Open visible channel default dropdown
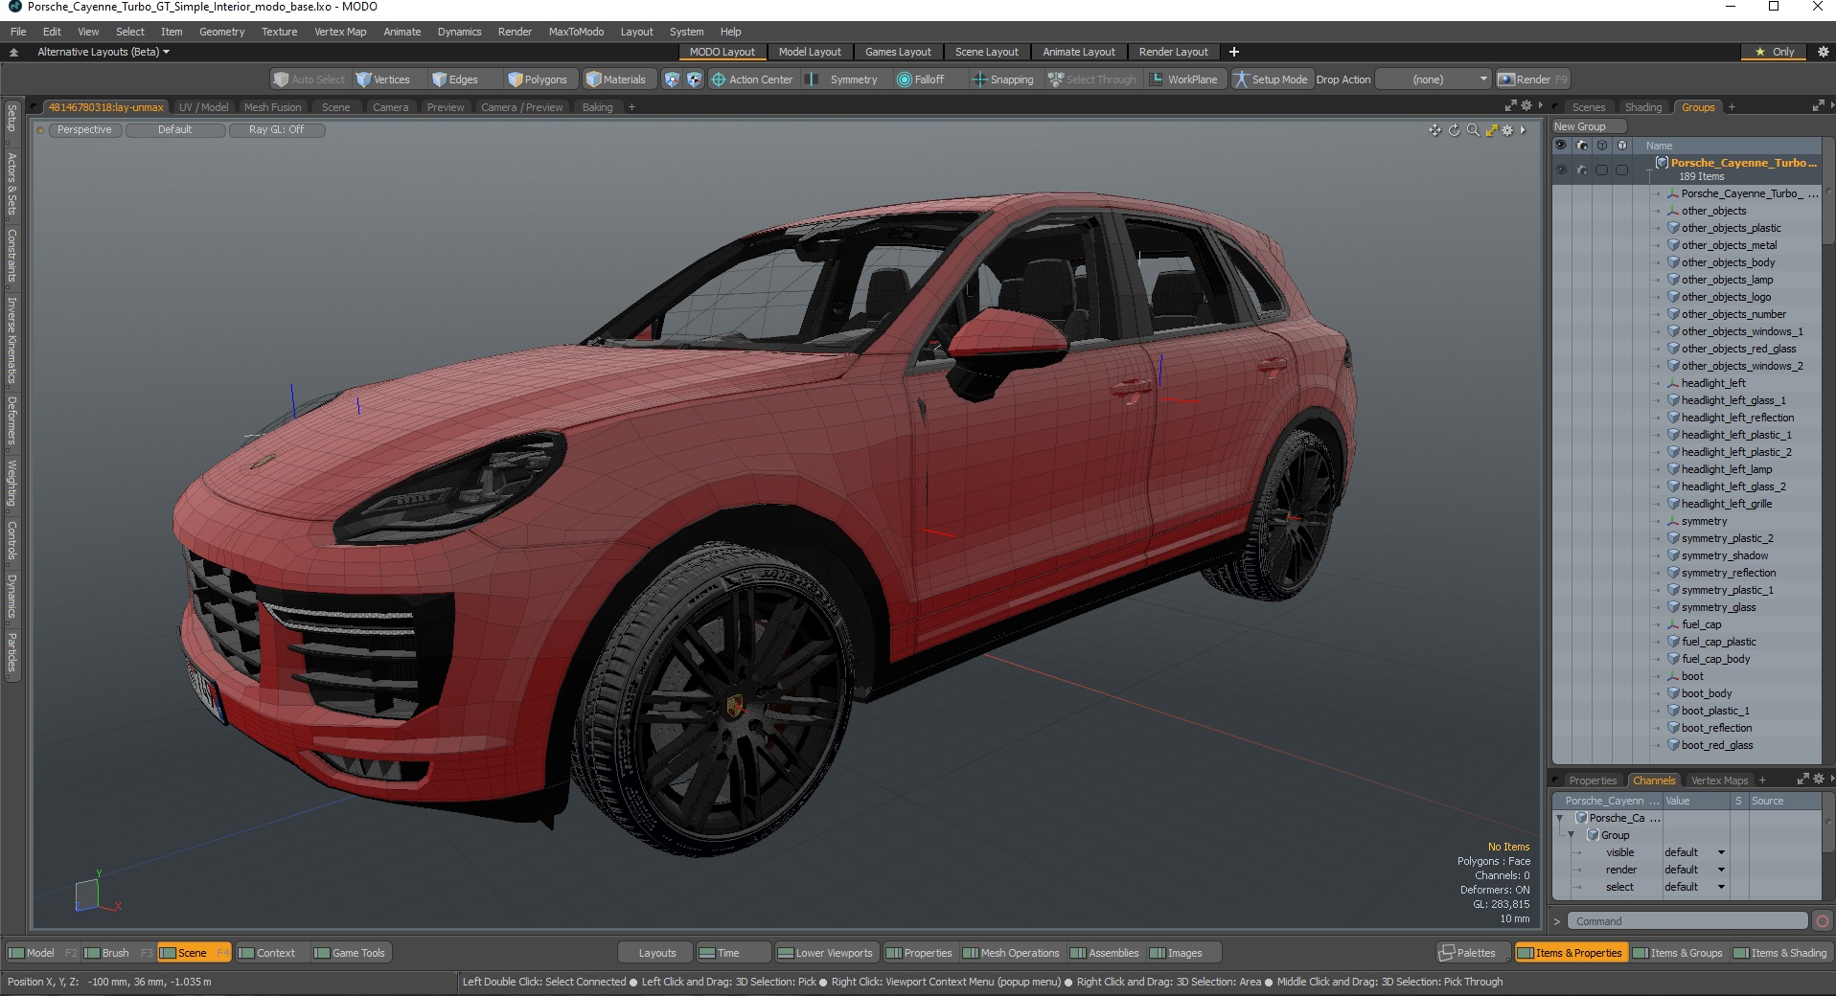 (x=1694, y=852)
